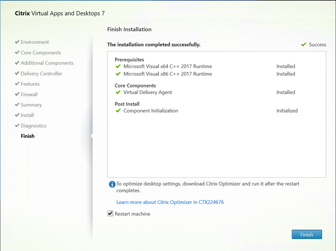336x251 pixels.
Task: Select the Core Components wizard step
Action: click(x=41, y=53)
